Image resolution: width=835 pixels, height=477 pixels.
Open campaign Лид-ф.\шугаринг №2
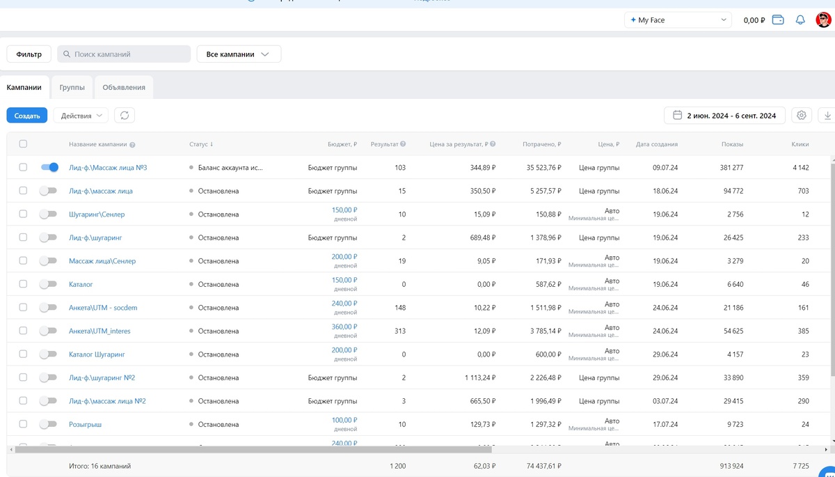pos(102,377)
